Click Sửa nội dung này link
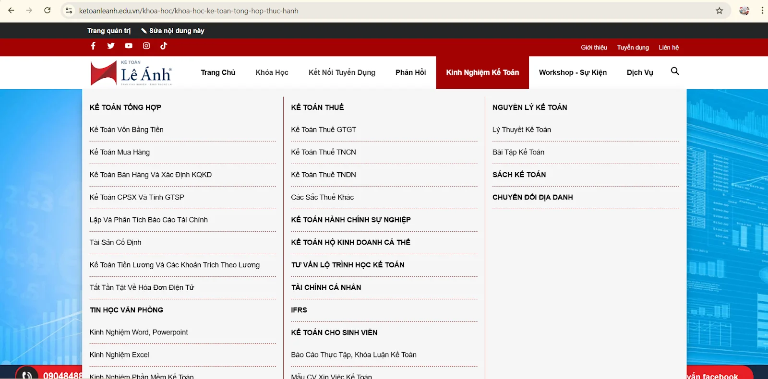This screenshot has height=379, width=768. pyautogui.click(x=173, y=31)
